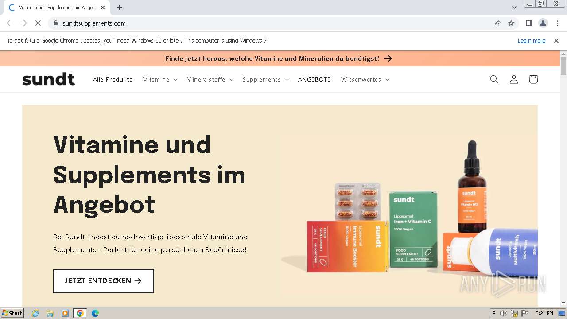Open the account login person icon
This screenshot has width=567, height=319.
click(514, 79)
